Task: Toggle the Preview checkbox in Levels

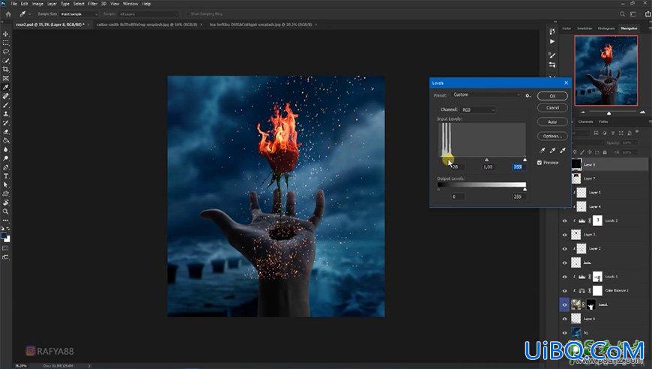Action: 540,163
